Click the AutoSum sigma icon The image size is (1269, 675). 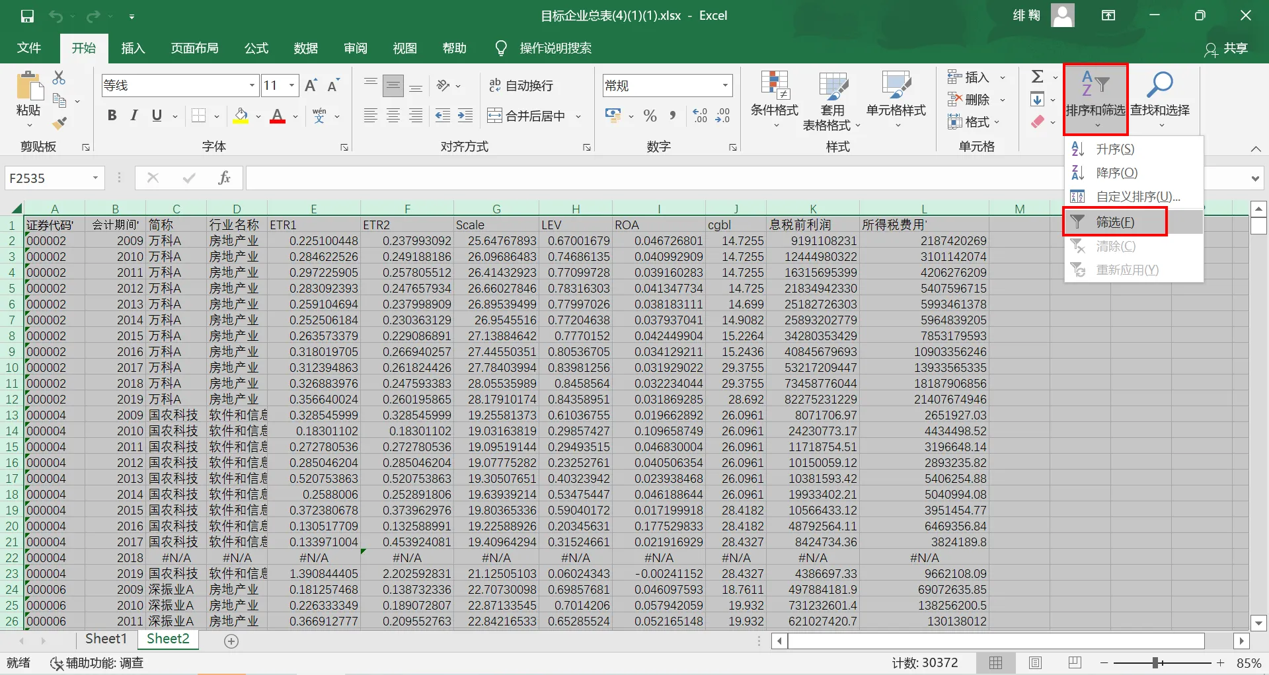(1038, 77)
